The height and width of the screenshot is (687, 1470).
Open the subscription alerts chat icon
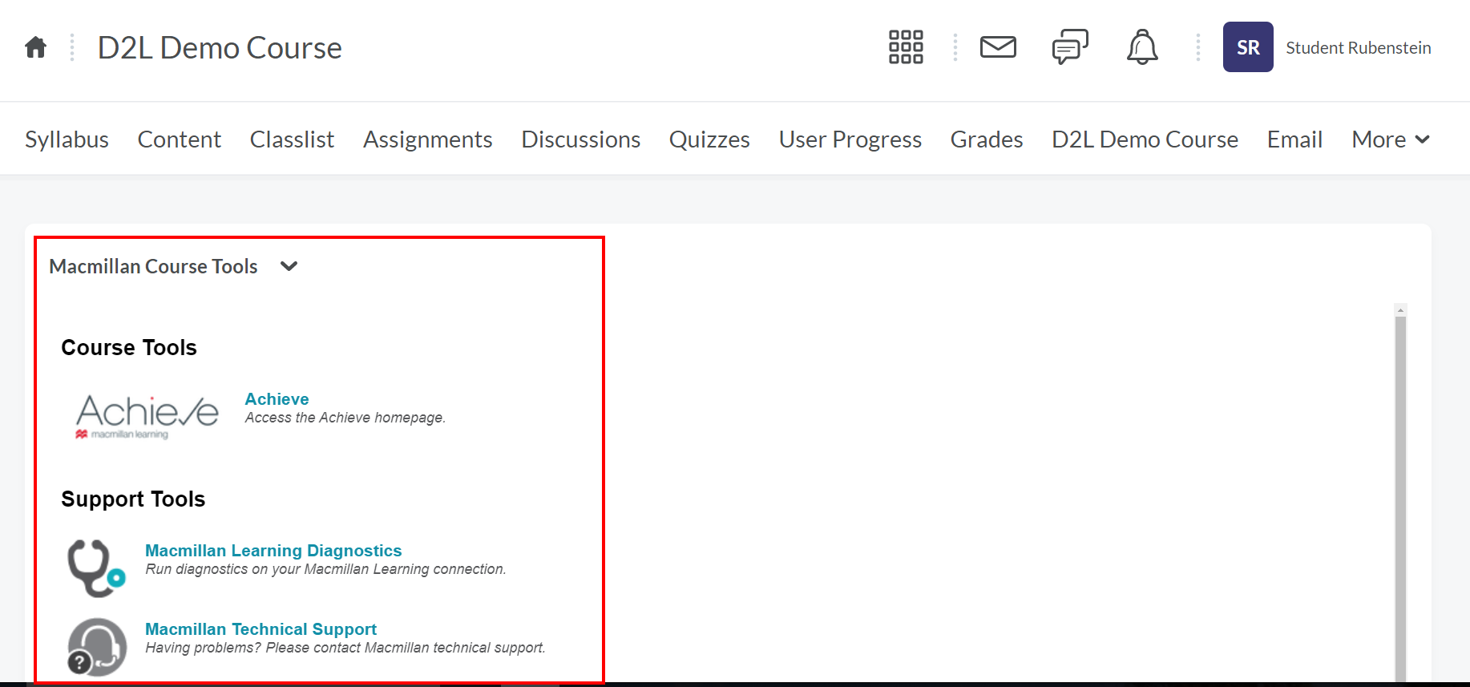pyautogui.click(x=1070, y=47)
